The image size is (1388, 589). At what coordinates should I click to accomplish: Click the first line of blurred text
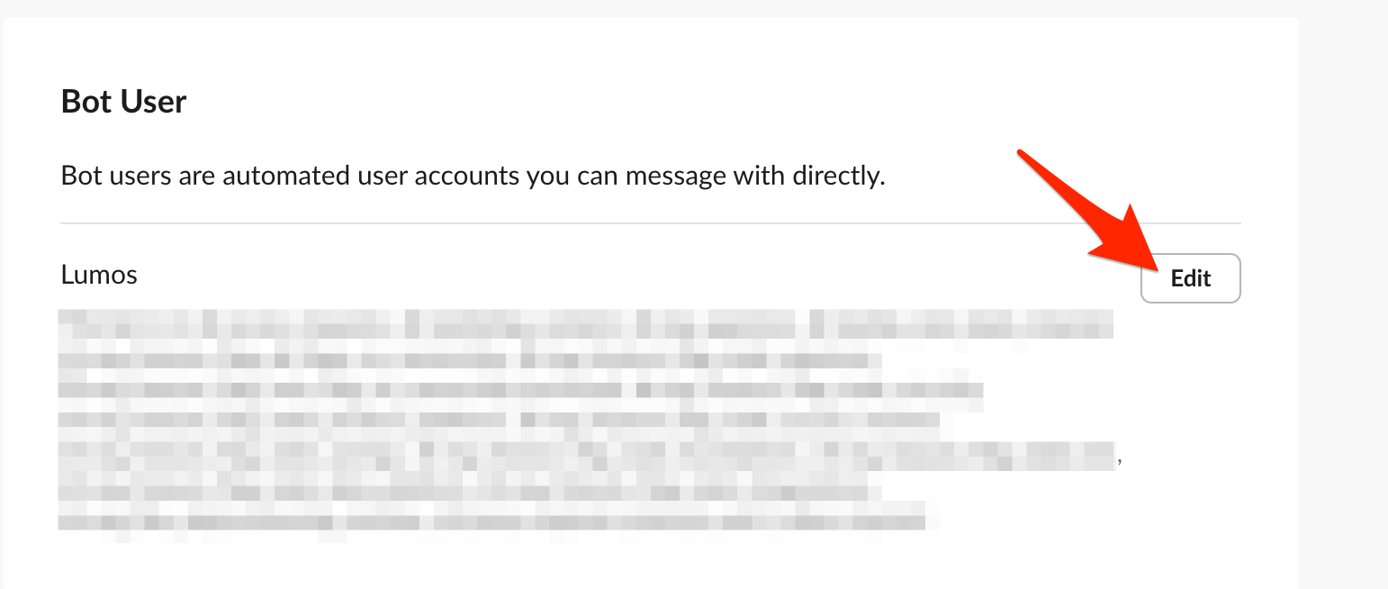point(586,323)
